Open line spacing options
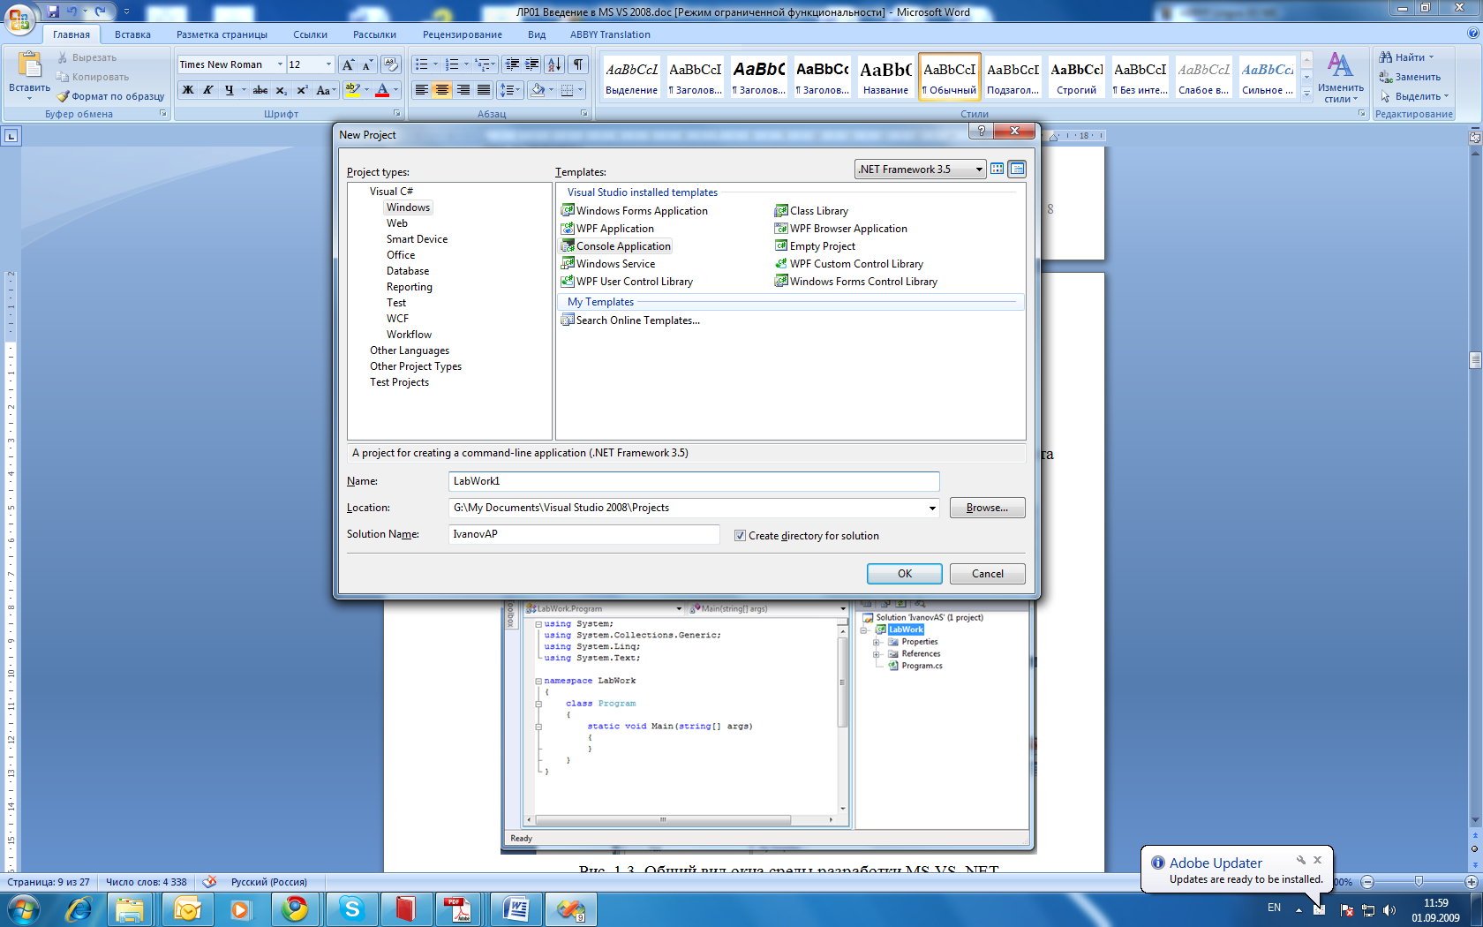Screen dimensions: 1483x927 tap(510, 90)
